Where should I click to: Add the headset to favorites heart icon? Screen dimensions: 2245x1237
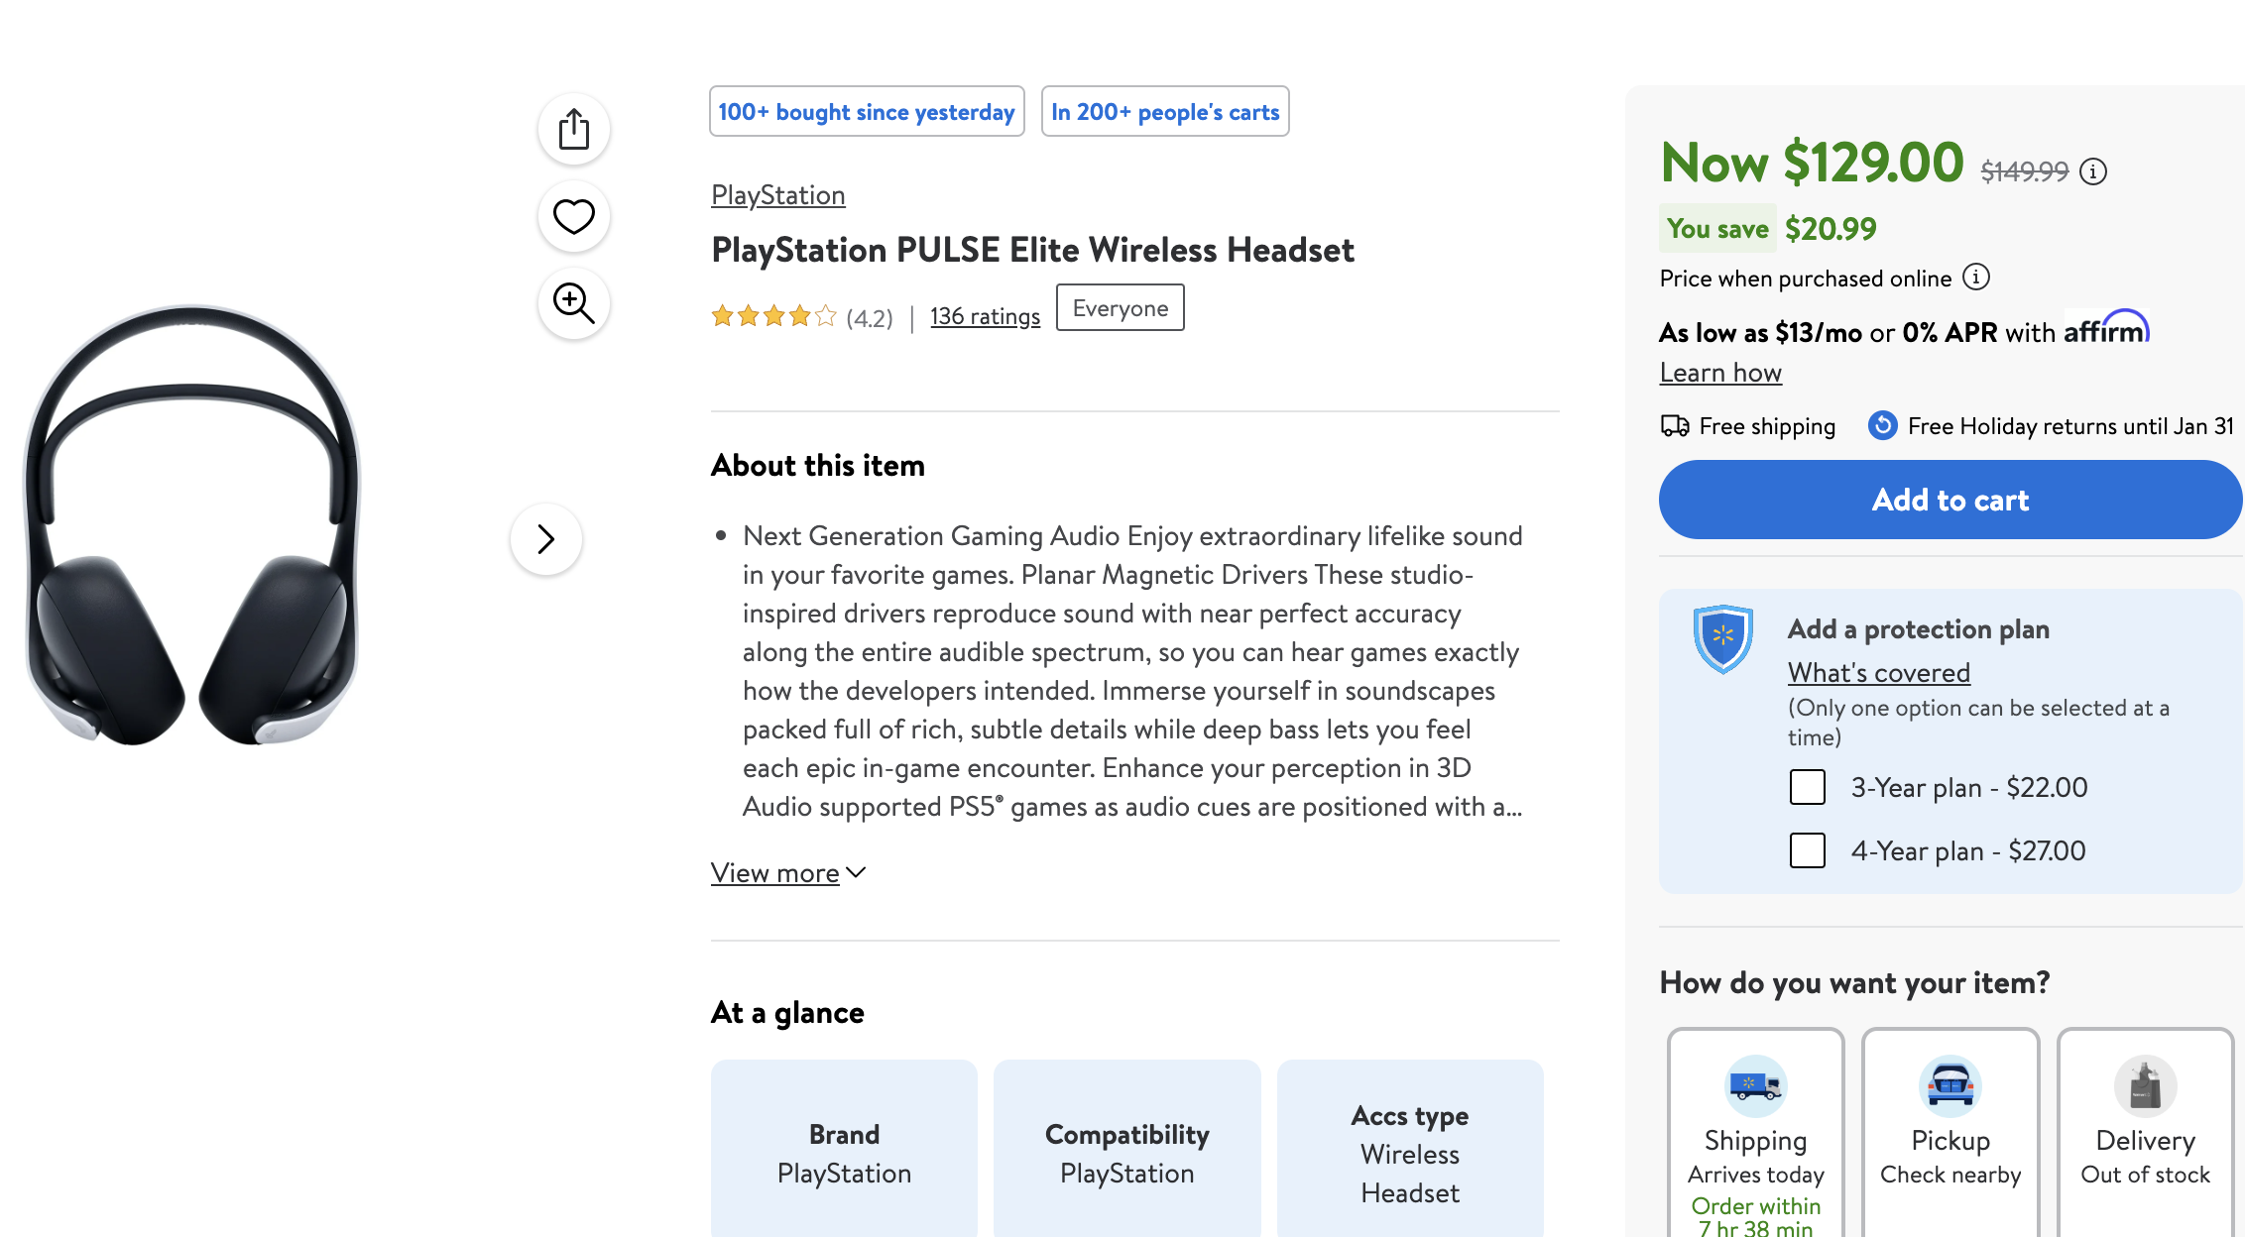click(572, 216)
